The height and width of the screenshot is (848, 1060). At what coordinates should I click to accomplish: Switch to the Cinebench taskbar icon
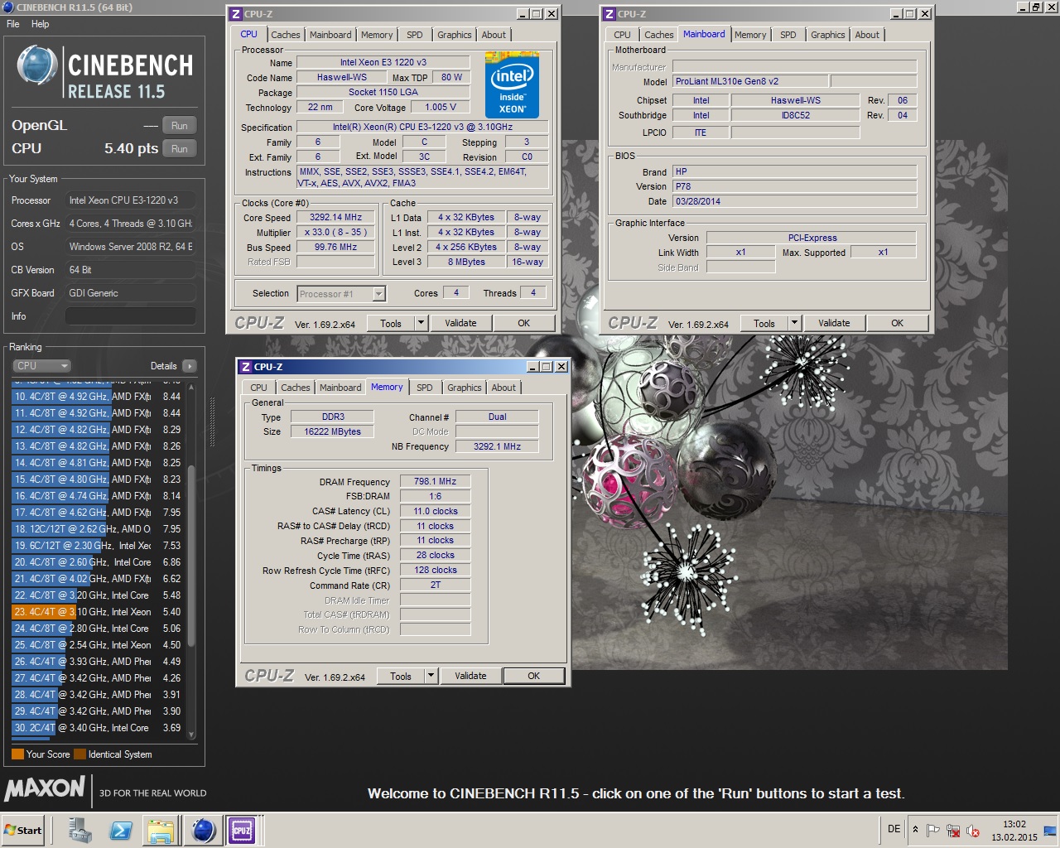pyautogui.click(x=203, y=830)
